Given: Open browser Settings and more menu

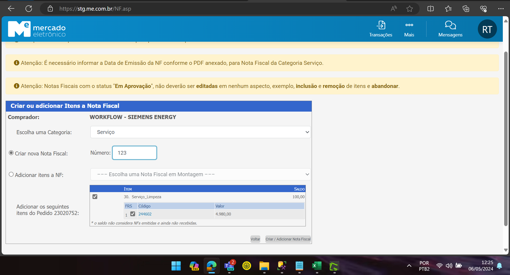Looking at the screenshot, I should 501,9.
